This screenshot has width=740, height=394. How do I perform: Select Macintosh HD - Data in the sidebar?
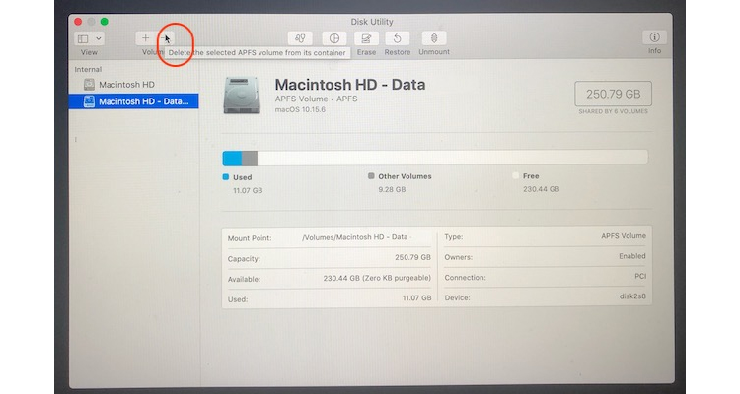click(x=133, y=101)
